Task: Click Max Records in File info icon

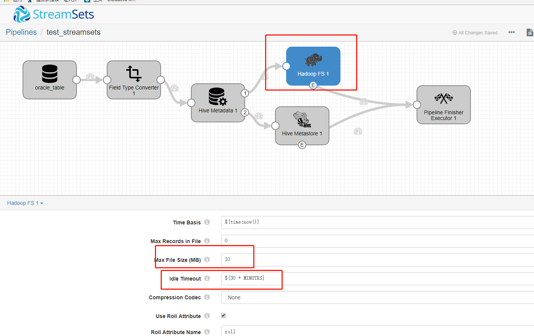Action: (x=207, y=241)
